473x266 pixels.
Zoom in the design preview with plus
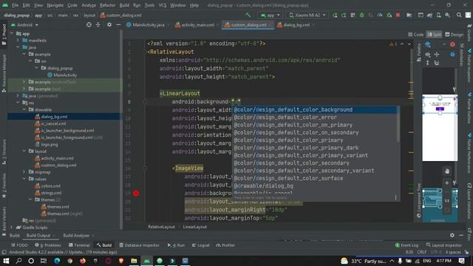click(x=447, y=183)
